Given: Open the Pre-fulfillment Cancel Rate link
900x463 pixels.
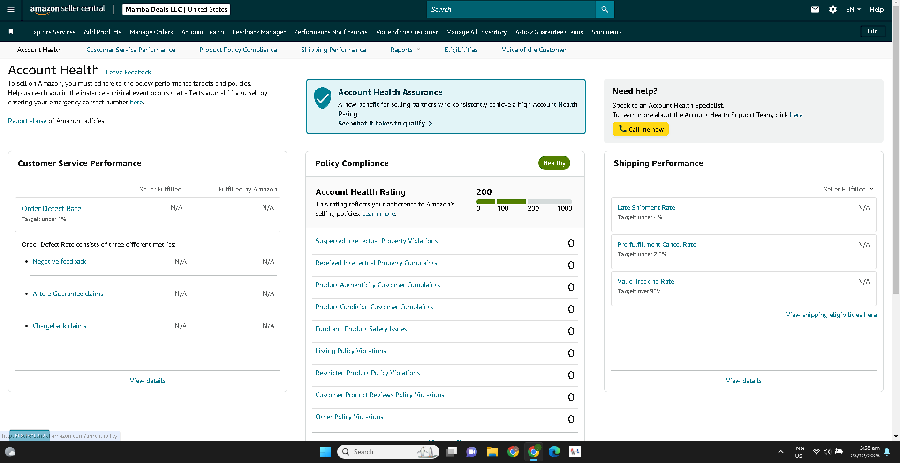Looking at the screenshot, I should pos(657,244).
